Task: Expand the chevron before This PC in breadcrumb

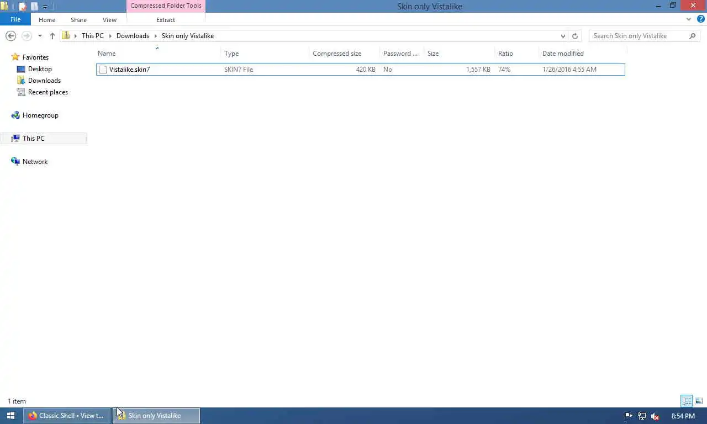Action: coord(76,36)
